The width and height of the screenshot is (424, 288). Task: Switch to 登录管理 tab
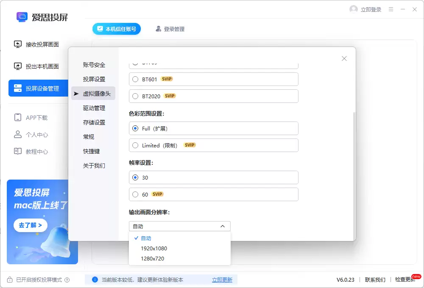click(170, 29)
